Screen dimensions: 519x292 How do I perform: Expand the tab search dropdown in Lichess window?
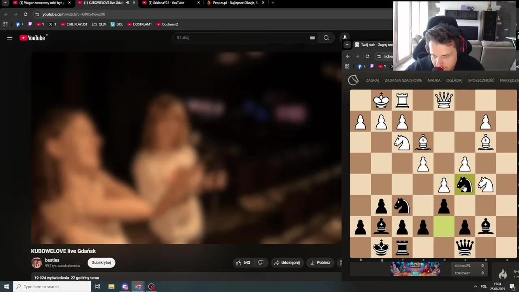[x=347, y=45]
